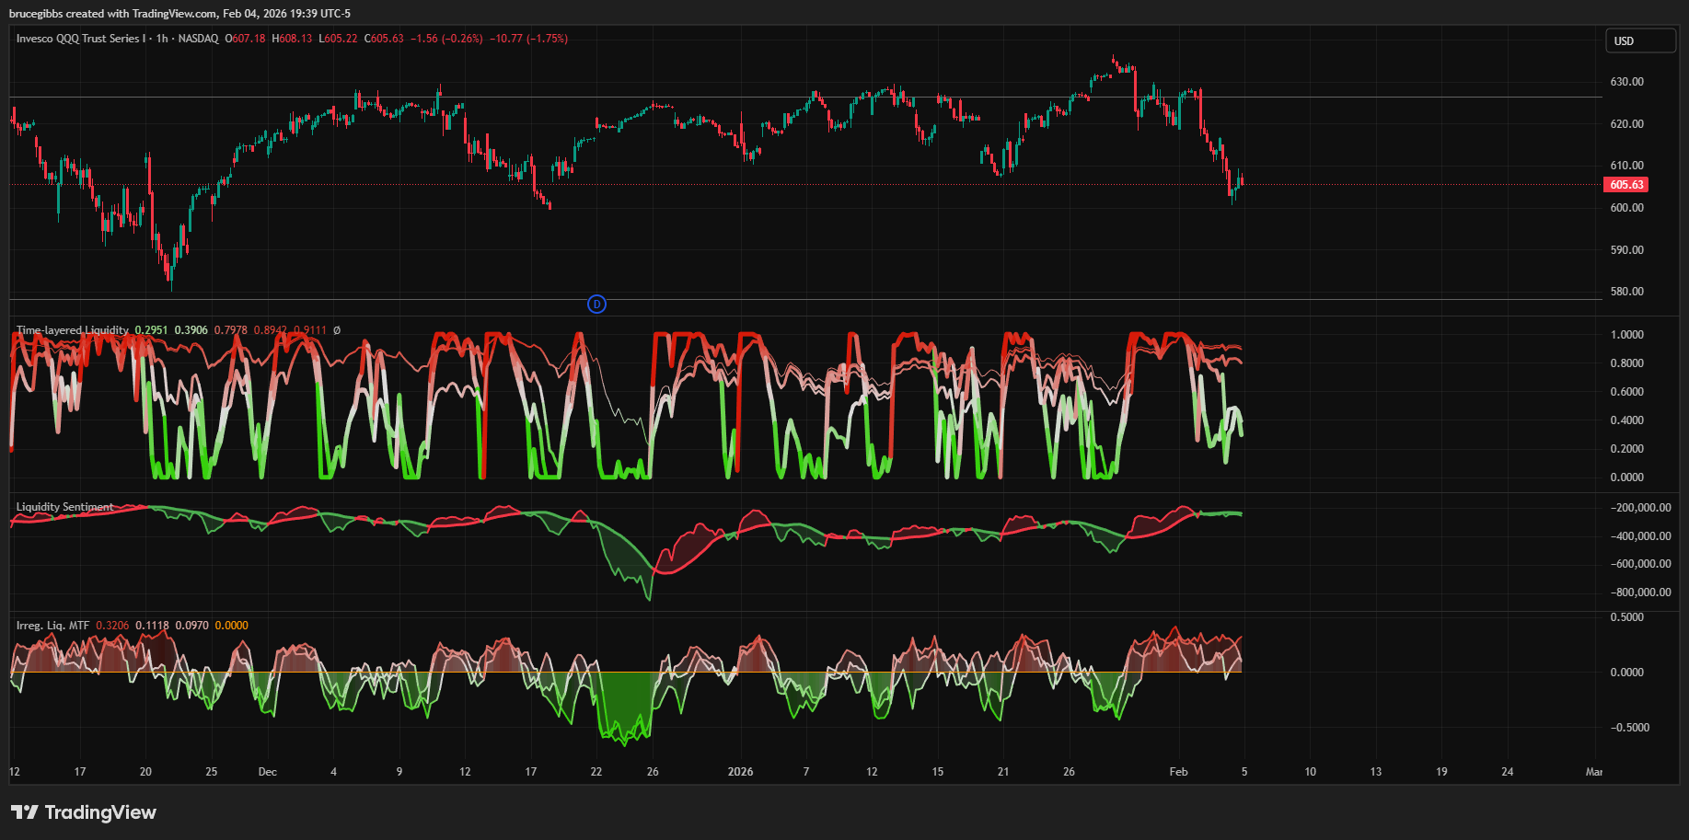Screen dimensions: 1689x840
Task: Click the 2026 year label on time axis
Action: click(x=740, y=772)
